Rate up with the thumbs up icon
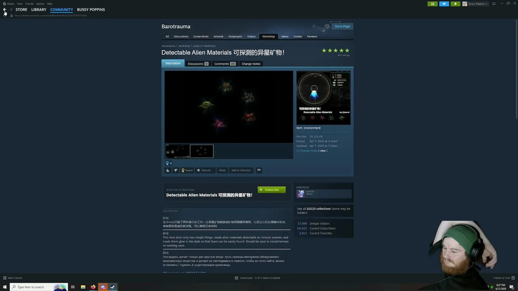Screen dimensions: 518x291 tap(168, 170)
